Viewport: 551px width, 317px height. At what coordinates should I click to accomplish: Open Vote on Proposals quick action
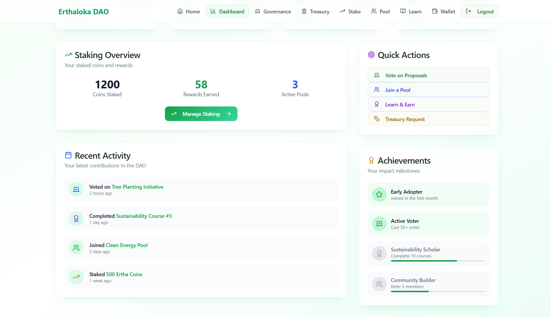click(x=428, y=75)
